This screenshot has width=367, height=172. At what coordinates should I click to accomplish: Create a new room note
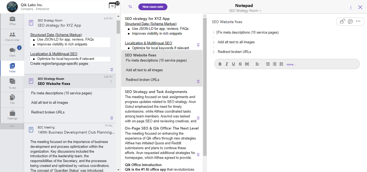pos(153,7)
